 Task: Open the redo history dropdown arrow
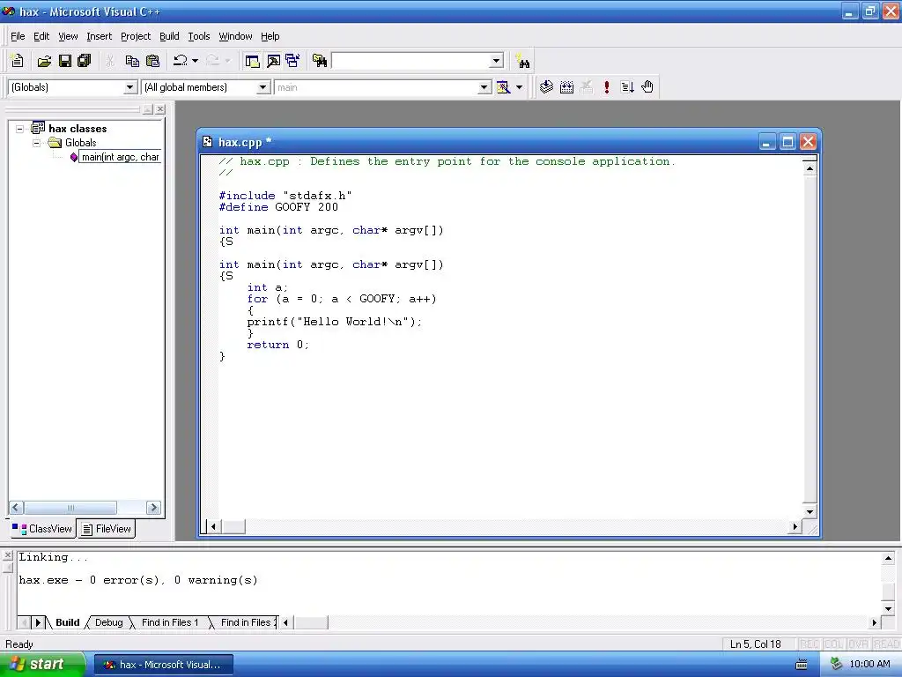point(228,61)
